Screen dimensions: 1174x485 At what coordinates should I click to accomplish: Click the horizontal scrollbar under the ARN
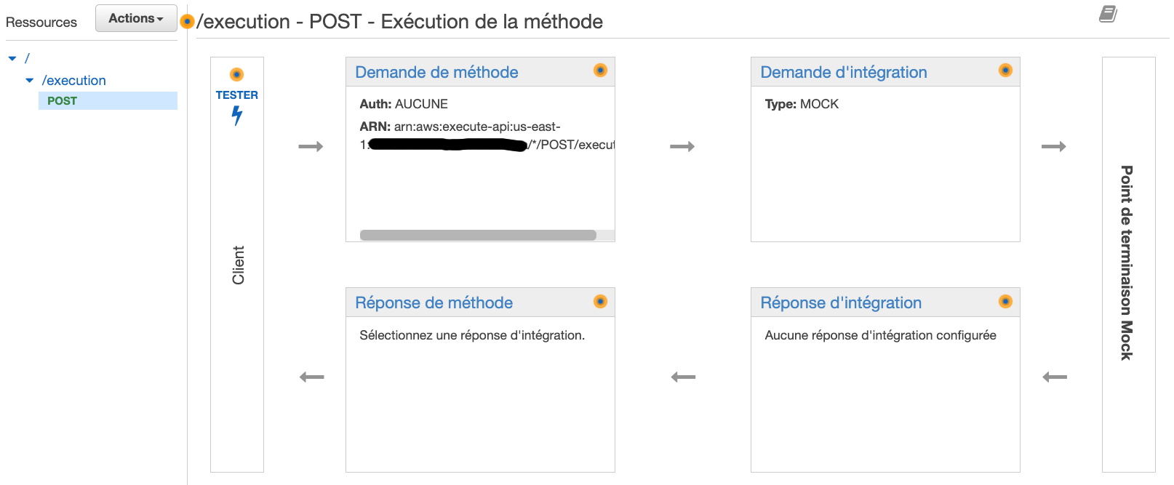coord(478,235)
